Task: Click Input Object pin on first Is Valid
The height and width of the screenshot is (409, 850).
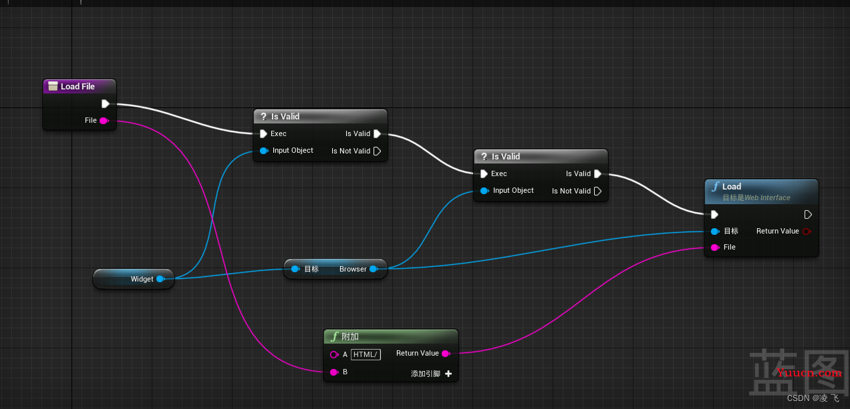Action: point(264,151)
